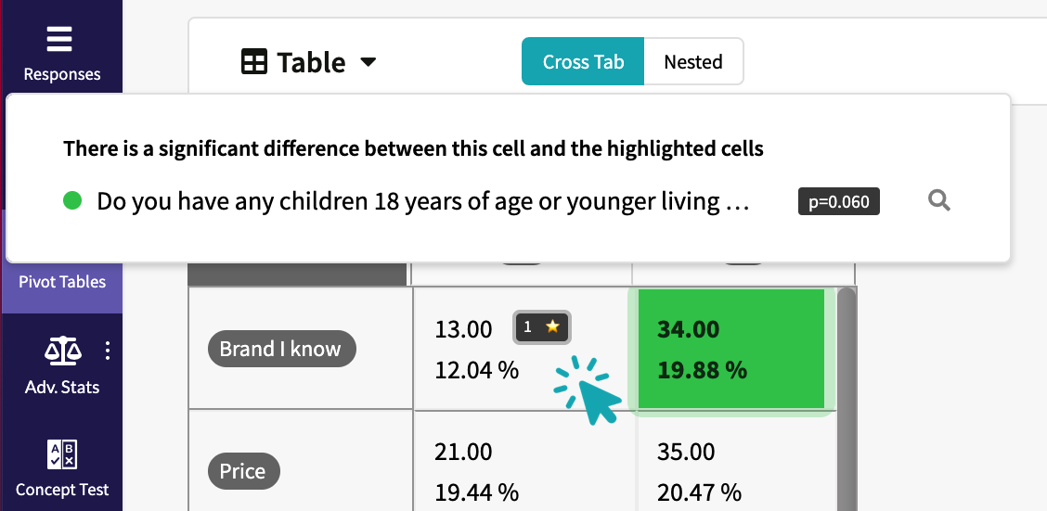Click the Table grid icon
This screenshot has width=1047, height=511.
pos(253,62)
